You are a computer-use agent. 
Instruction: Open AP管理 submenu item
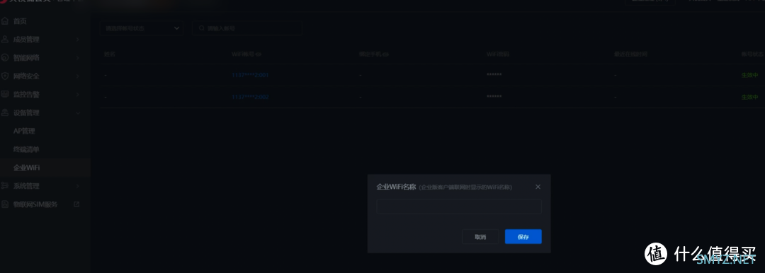point(24,131)
